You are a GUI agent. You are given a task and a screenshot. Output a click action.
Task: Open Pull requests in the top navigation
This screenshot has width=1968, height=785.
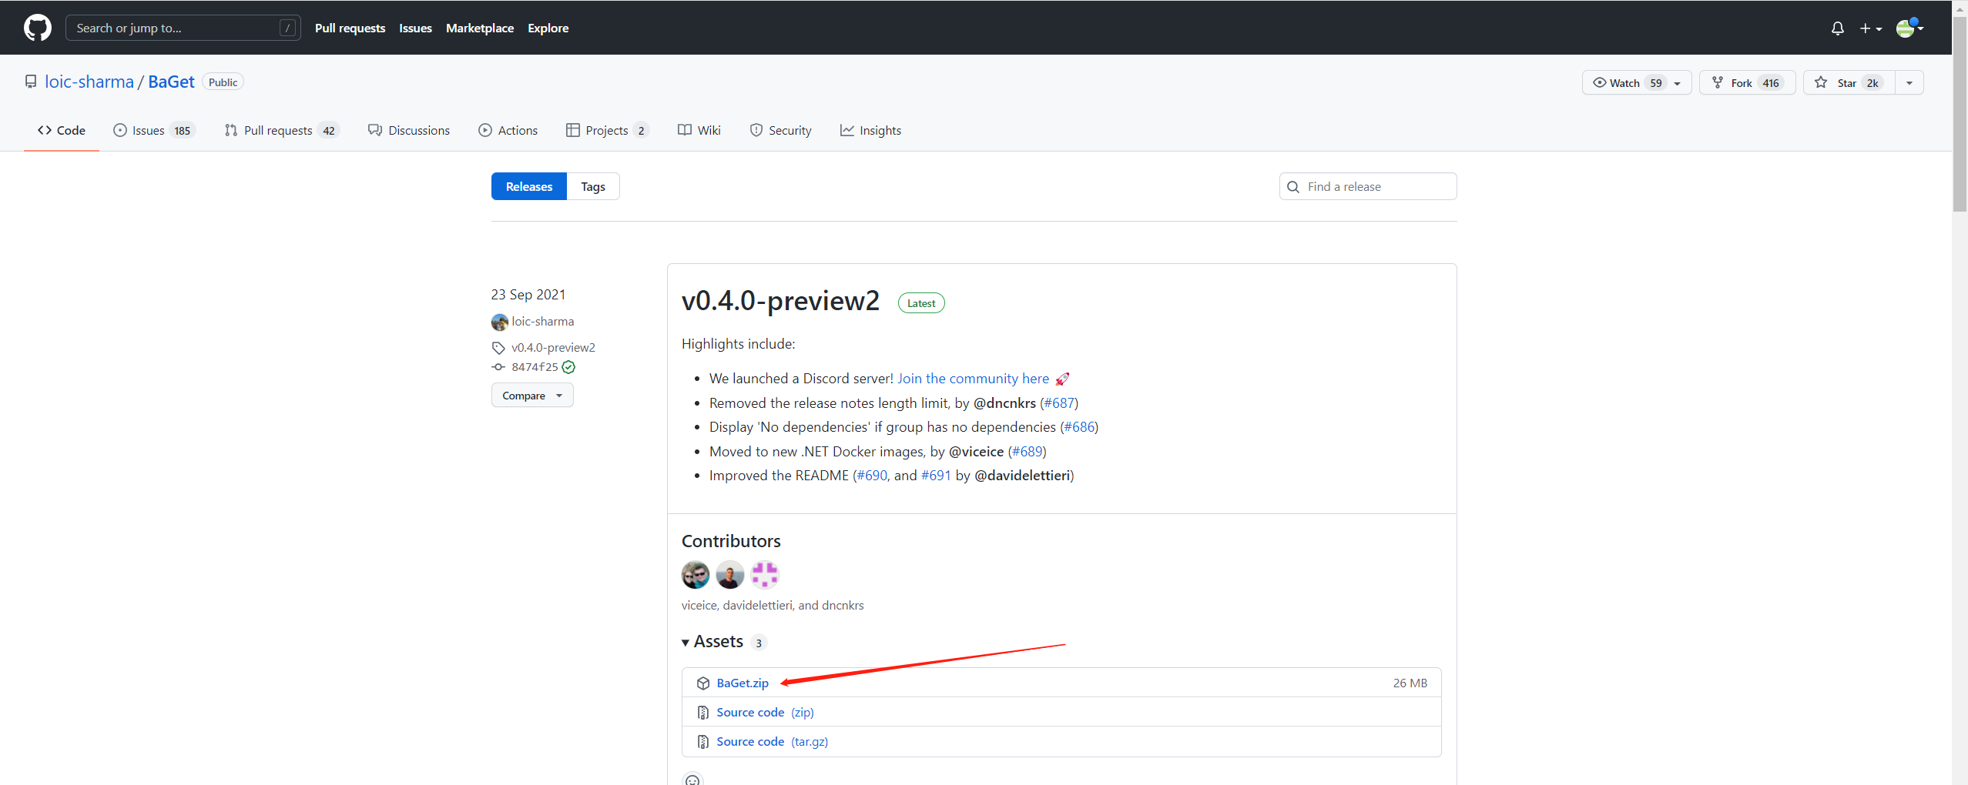pos(350,28)
